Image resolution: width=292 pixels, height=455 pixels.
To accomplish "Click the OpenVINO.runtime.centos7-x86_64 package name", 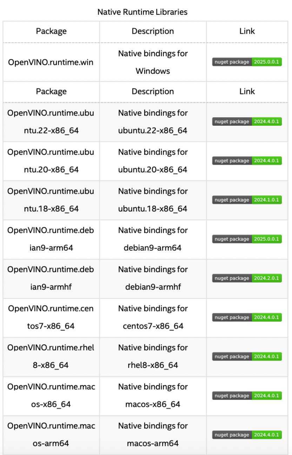I will point(51,317).
